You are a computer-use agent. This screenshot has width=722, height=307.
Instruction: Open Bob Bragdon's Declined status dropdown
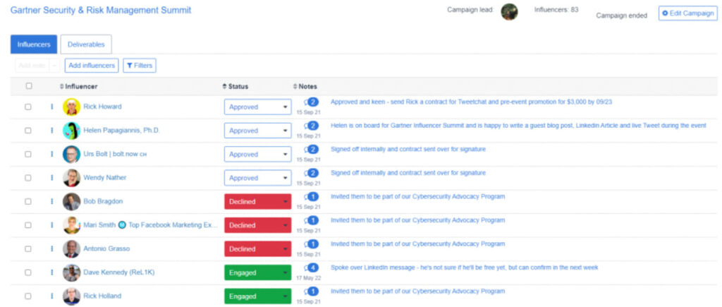tap(258, 201)
